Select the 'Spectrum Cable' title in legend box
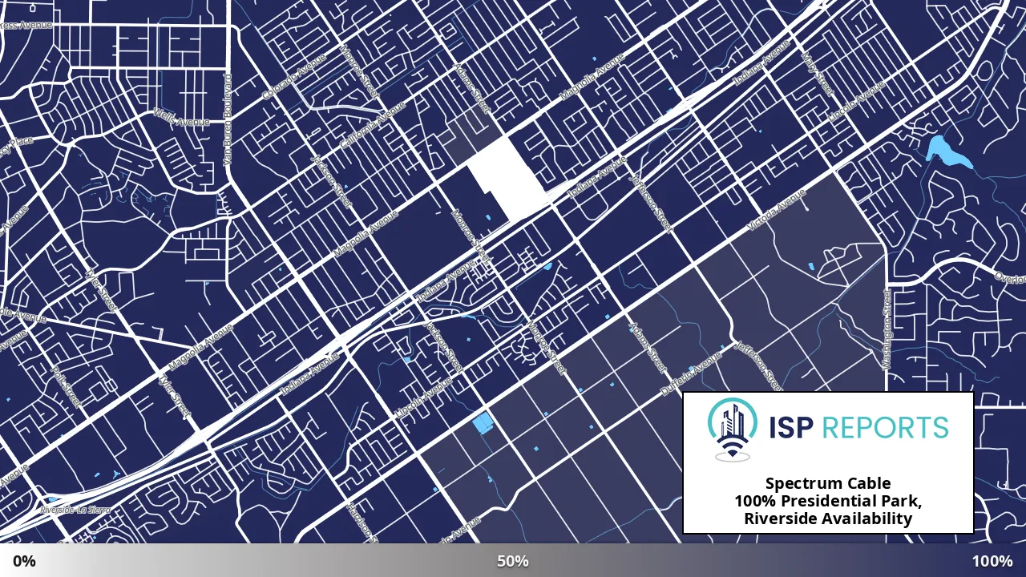 828,483
